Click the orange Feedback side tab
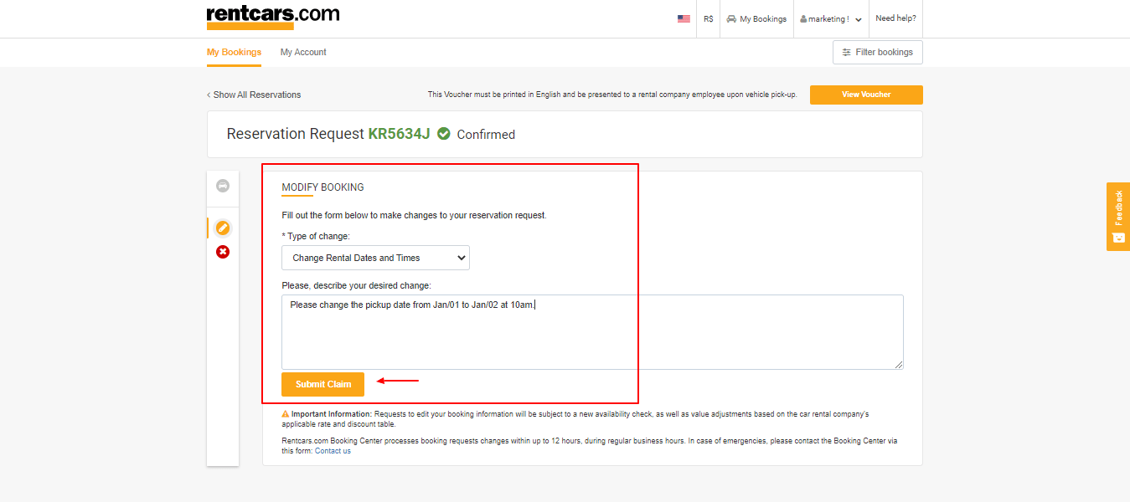 click(x=1117, y=216)
